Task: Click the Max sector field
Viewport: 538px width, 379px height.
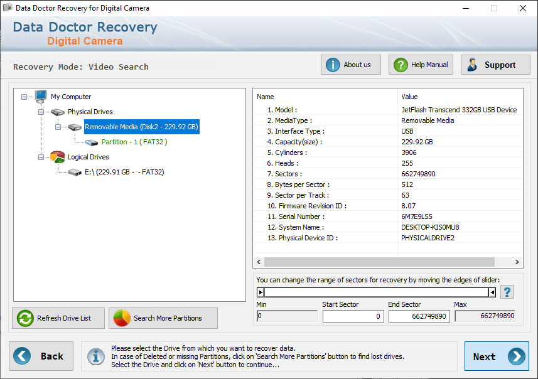Action: point(485,316)
